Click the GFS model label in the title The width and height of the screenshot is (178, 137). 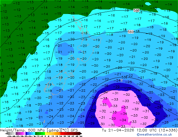(74, 130)
